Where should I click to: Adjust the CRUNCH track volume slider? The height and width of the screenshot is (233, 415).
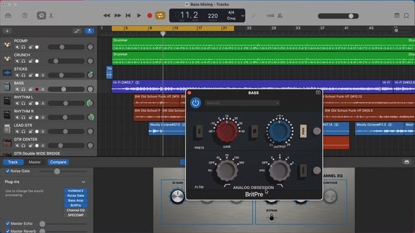click(66, 61)
